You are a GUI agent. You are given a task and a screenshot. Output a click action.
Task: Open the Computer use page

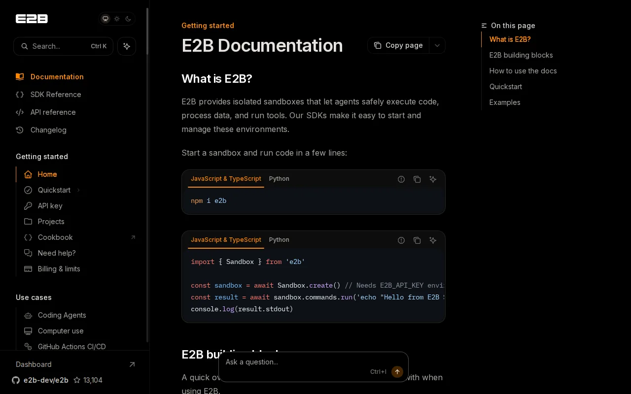(x=61, y=331)
